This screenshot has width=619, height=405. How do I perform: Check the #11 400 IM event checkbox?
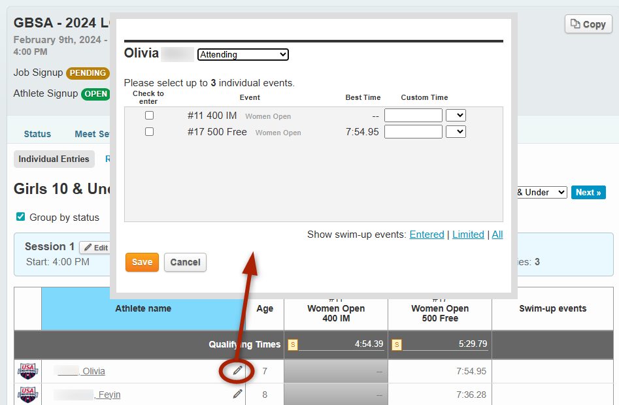(x=149, y=116)
